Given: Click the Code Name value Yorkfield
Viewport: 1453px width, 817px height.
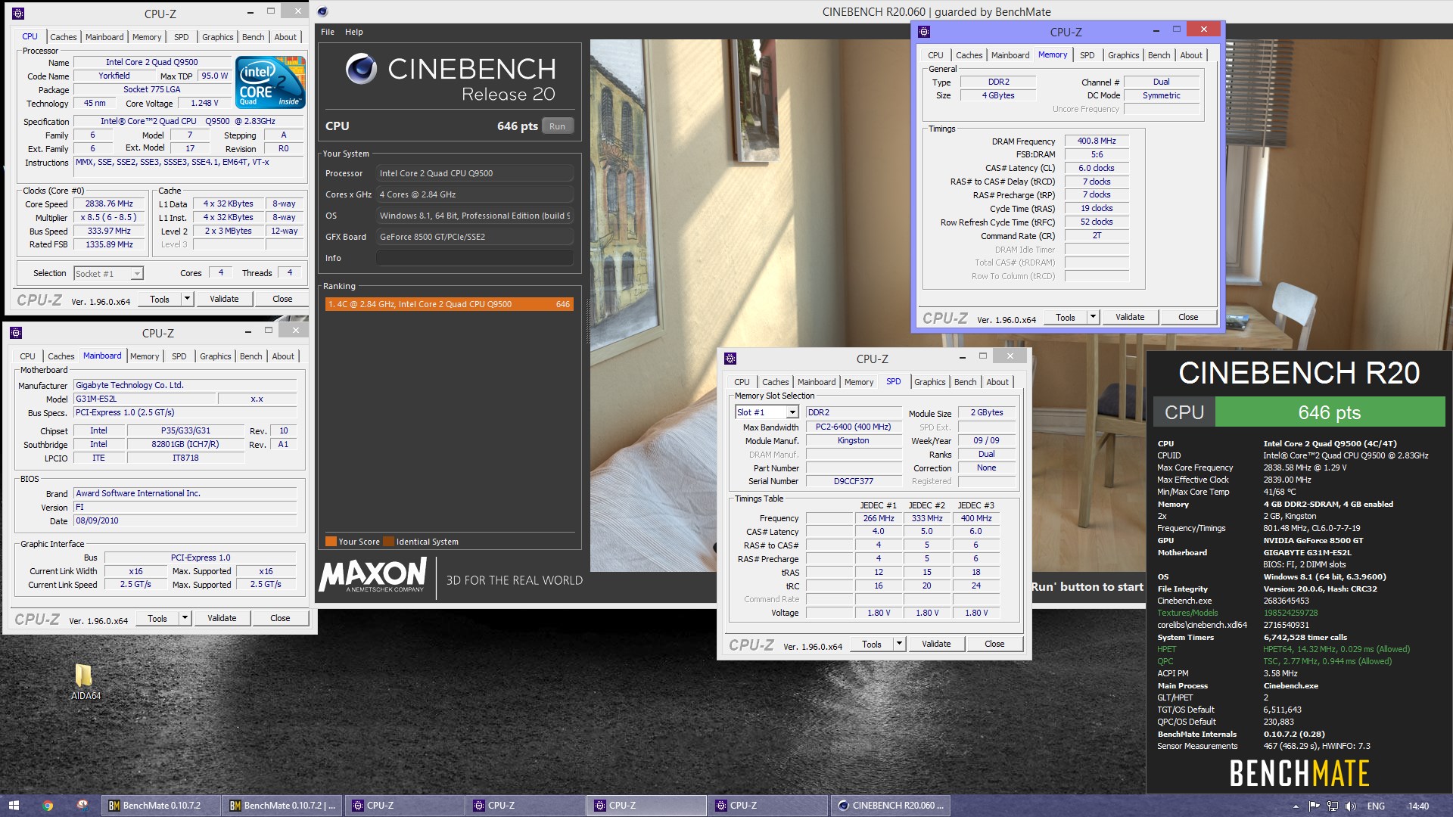Looking at the screenshot, I should coord(114,76).
